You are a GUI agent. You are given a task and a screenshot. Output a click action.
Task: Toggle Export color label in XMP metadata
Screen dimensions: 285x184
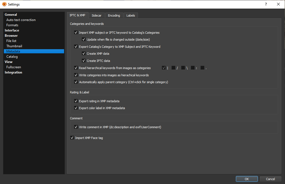pos(76,108)
